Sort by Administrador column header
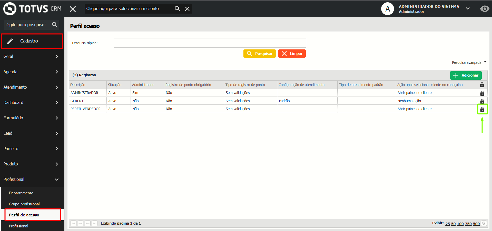 147,85
